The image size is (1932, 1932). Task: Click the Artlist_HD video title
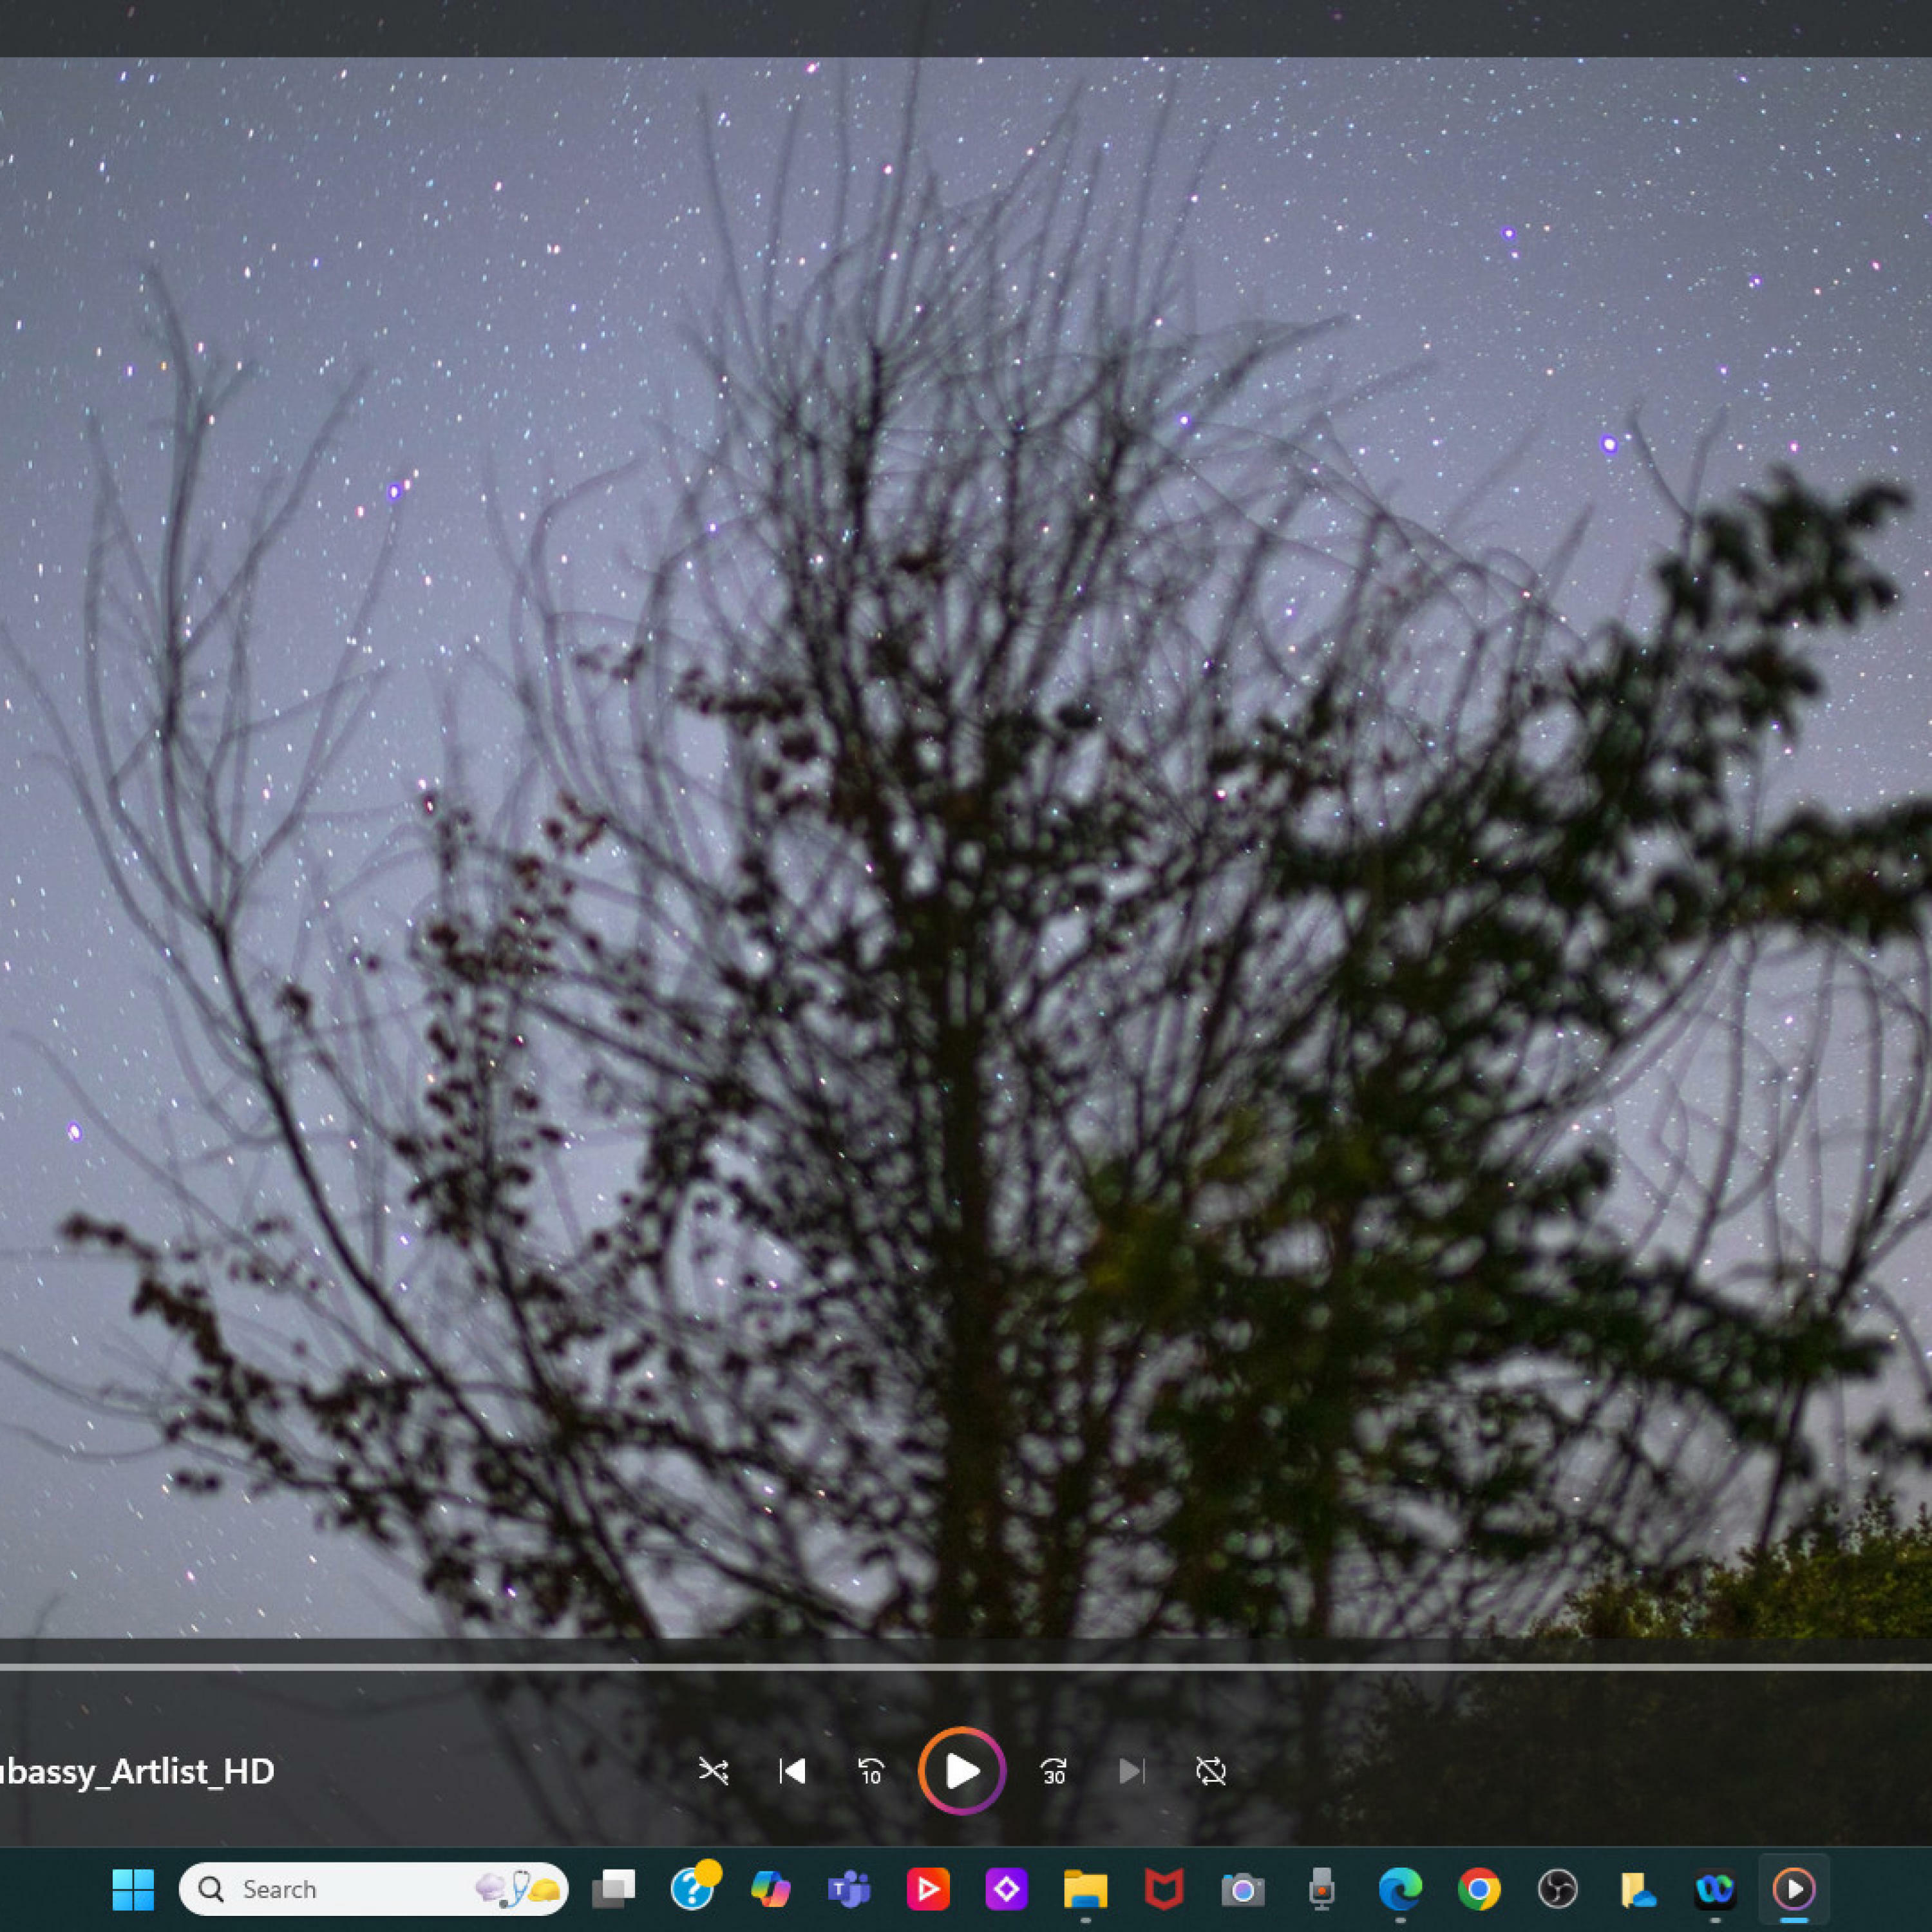click(x=137, y=1772)
